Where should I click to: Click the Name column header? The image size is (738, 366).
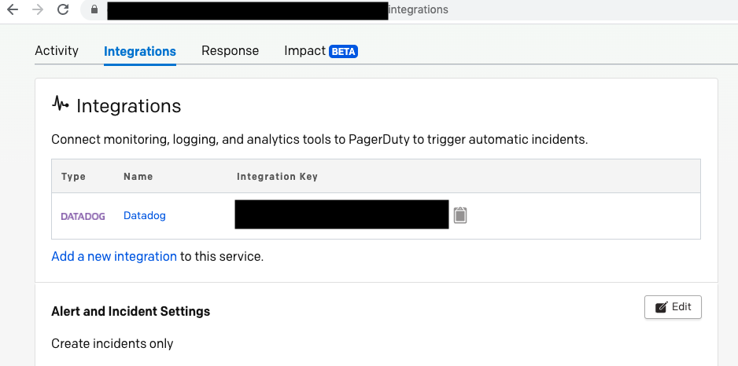click(138, 177)
